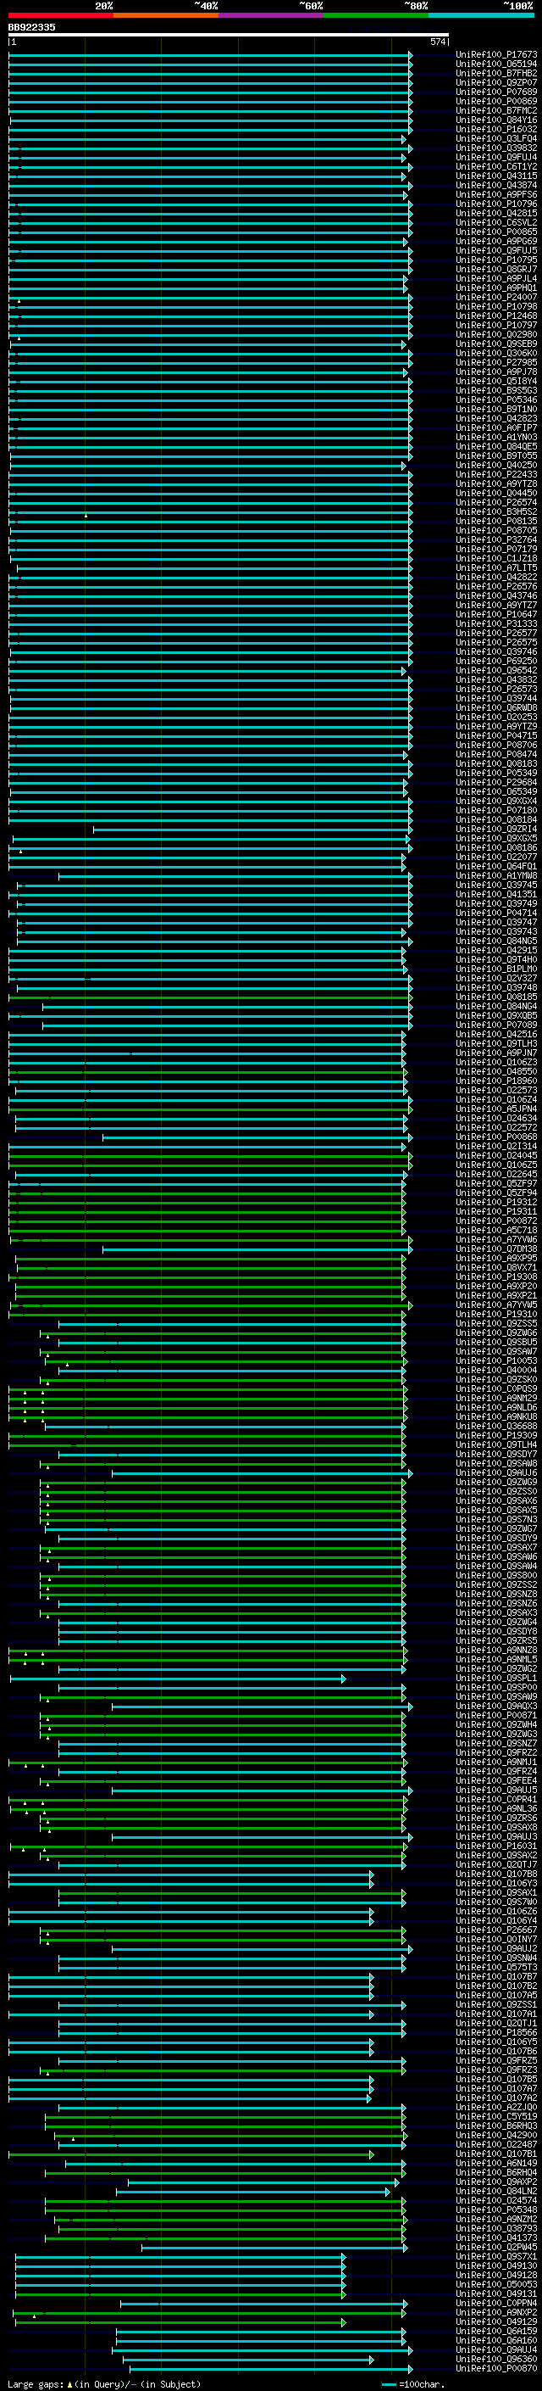Viewport: 542px width, 2391px height.
Task: Select the UniRef100_P24007 label
Action: (x=496, y=297)
